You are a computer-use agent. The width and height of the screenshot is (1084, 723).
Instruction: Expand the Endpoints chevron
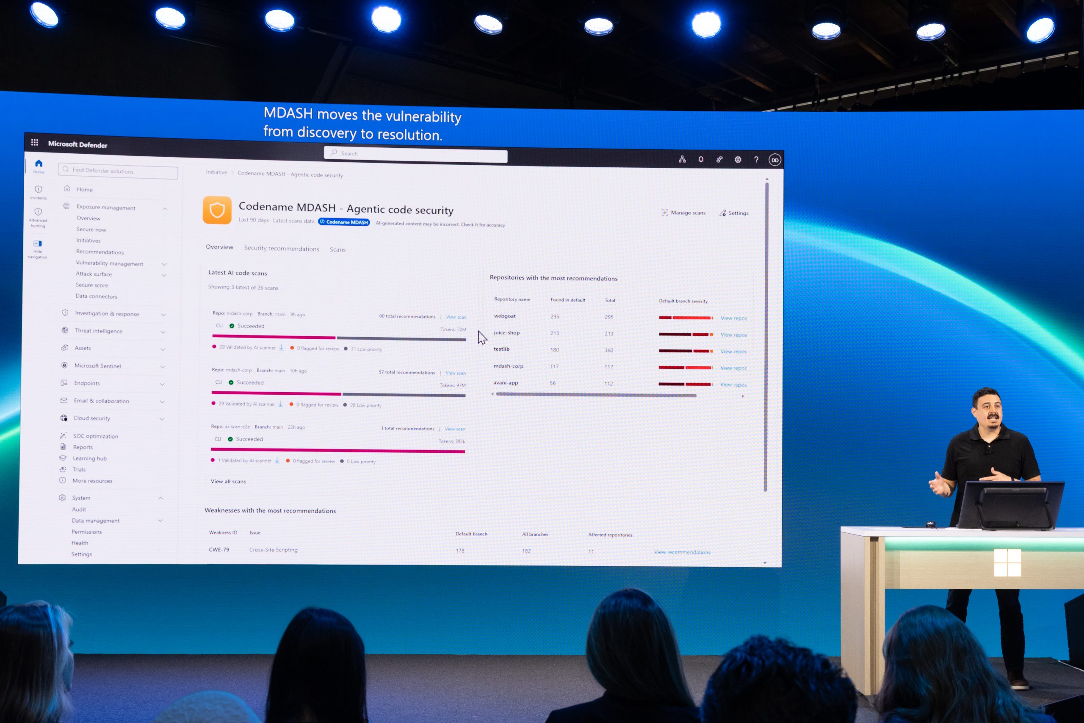pos(162,384)
